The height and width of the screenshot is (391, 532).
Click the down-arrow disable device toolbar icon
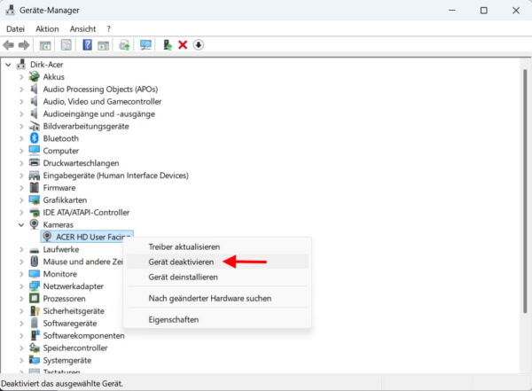(x=199, y=45)
